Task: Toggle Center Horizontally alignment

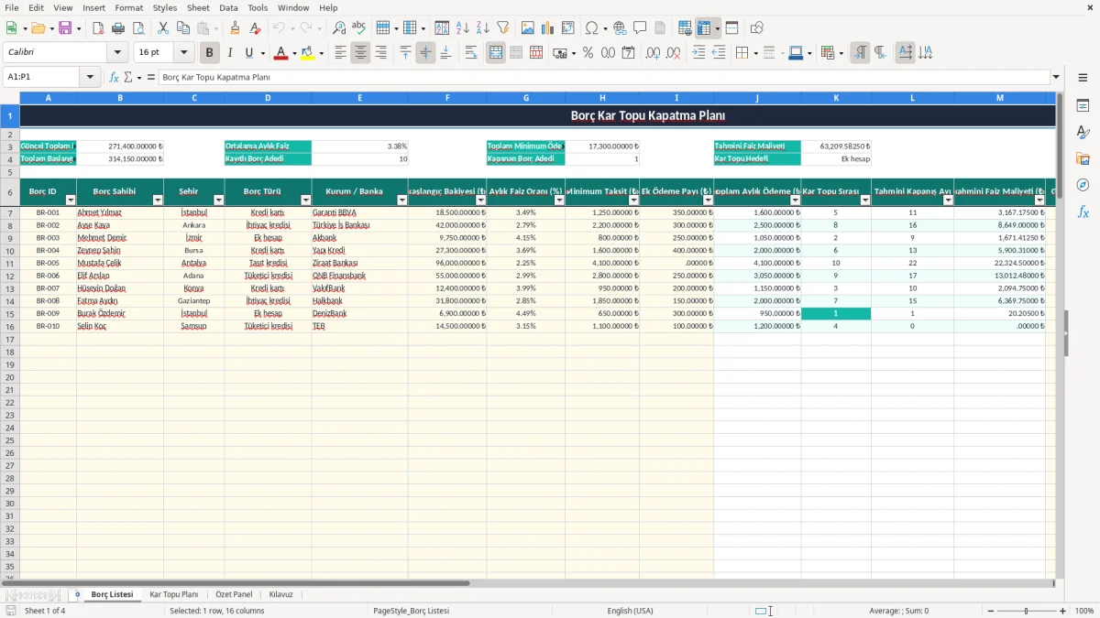Action: [x=360, y=53]
